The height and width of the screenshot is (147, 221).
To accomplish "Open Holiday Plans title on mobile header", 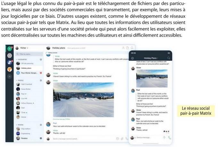I will (151, 58).
